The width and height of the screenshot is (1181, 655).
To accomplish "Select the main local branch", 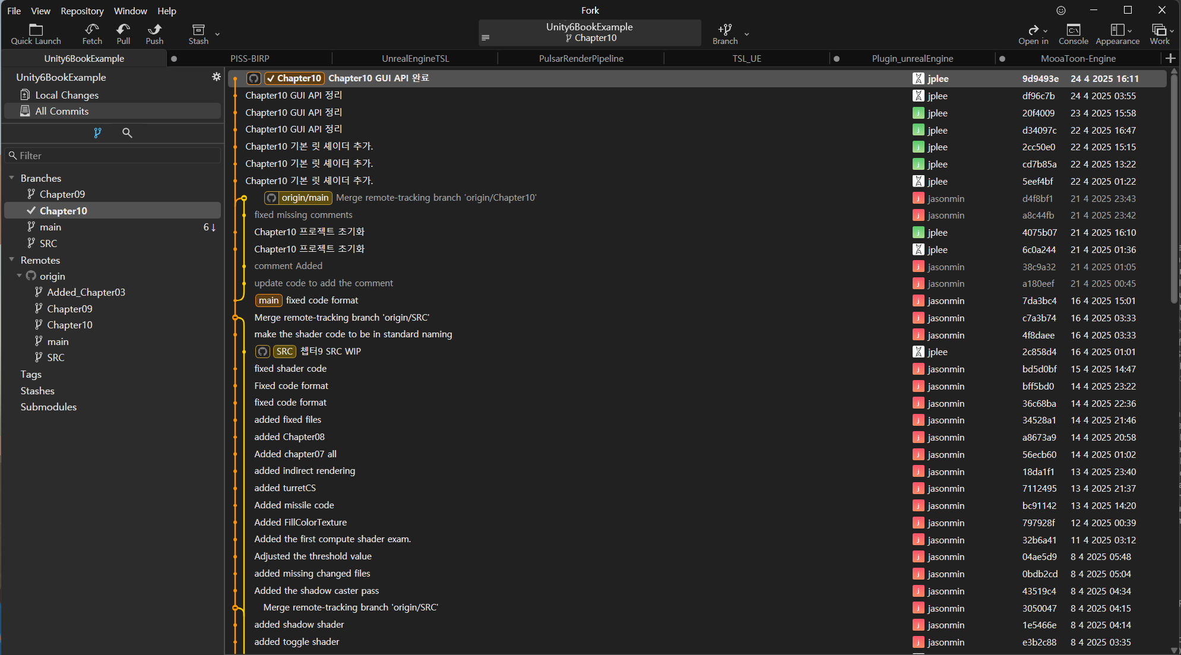I will click(x=50, y=227).
